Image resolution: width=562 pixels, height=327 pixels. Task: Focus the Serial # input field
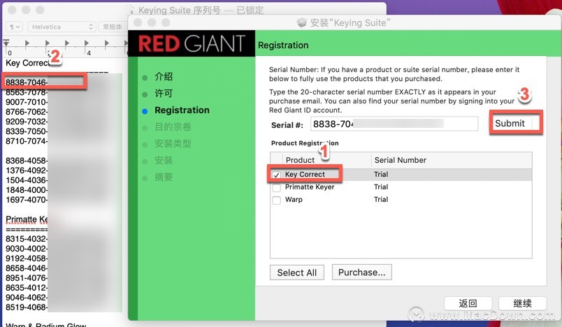[394, 124]
